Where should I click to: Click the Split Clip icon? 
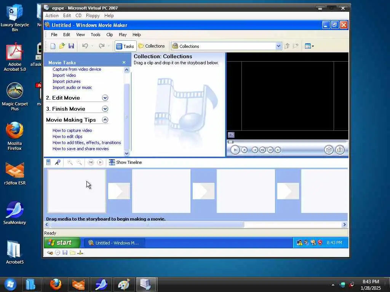pos(329,150)
